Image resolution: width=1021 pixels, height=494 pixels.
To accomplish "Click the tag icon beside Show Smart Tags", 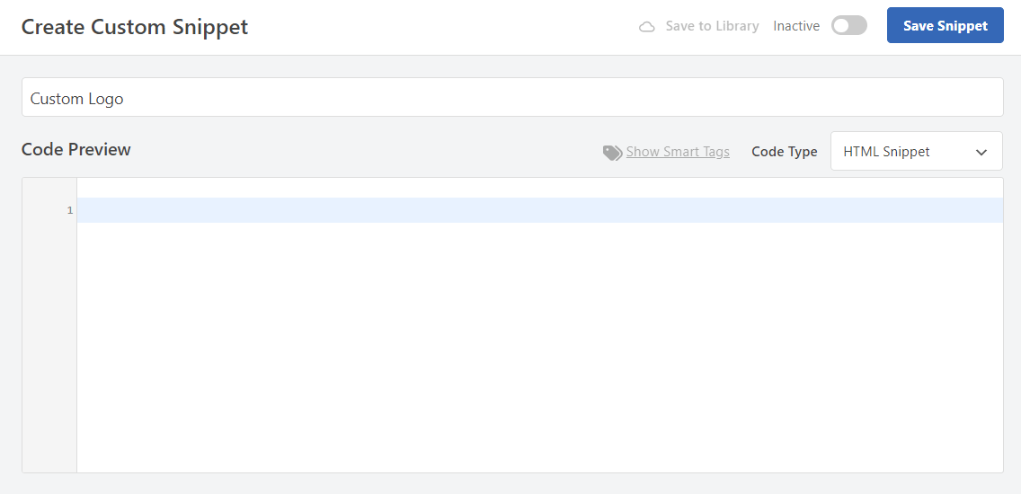I will tap(612, 153).
